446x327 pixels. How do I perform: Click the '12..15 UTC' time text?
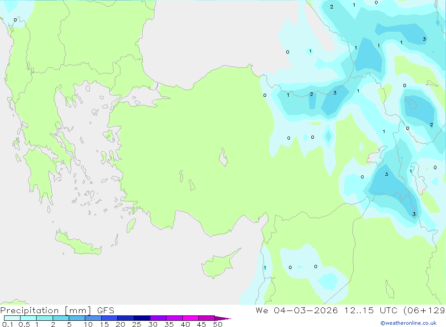[371, 310]
